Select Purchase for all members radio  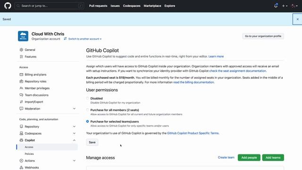coord(87,110)
